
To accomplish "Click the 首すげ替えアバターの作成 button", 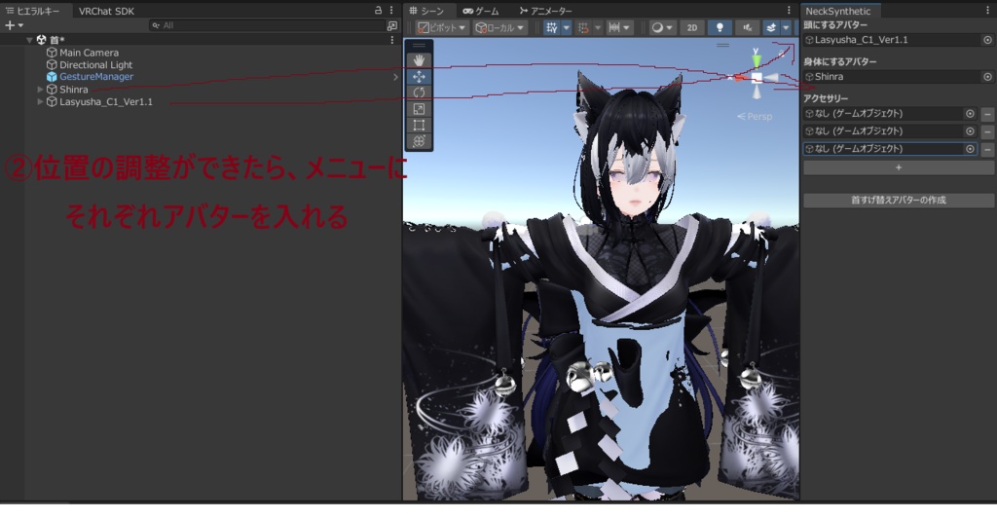I will tap(899, 201).
